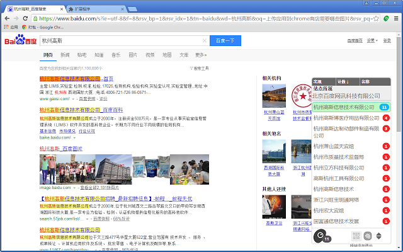Open the 杭州高斯_百度图片 result
Screen dimensions: 403x252
pyautogui.click(x=61, y=149)
